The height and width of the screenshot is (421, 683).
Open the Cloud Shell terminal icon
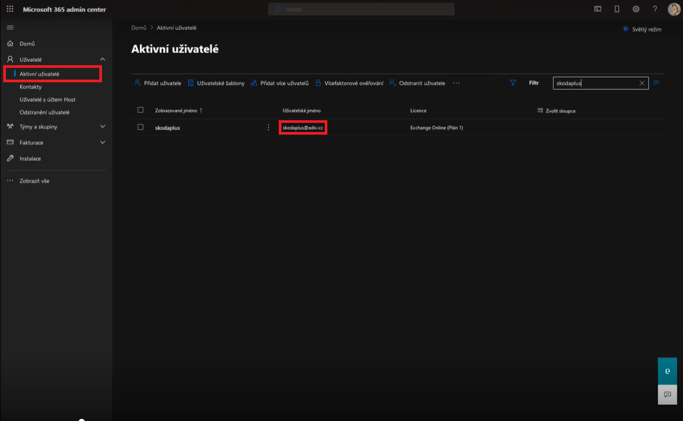pos(598,9)
